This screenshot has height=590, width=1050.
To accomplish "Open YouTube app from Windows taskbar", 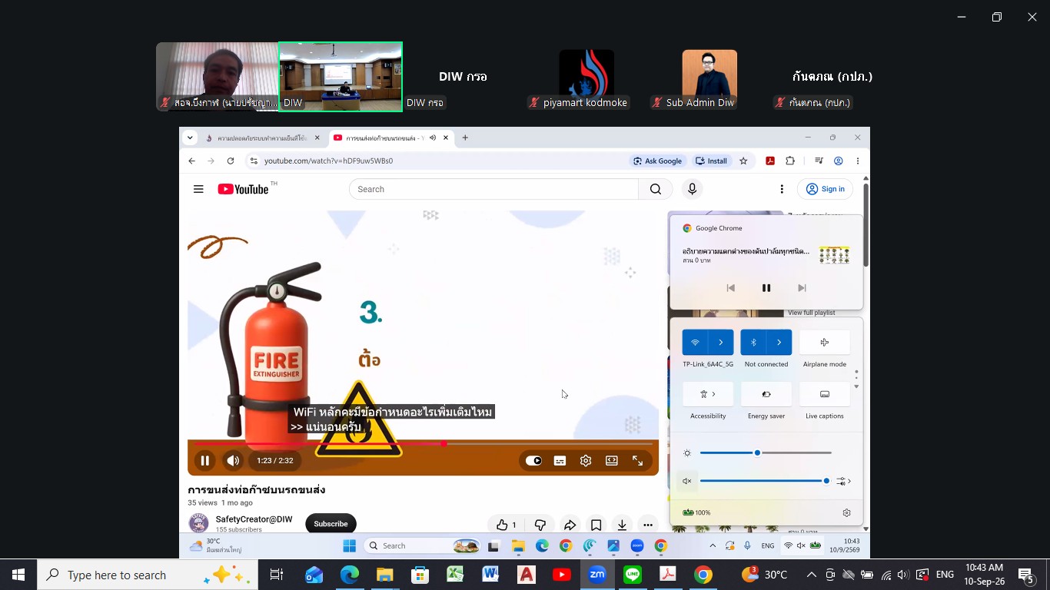I will (562, 575).
